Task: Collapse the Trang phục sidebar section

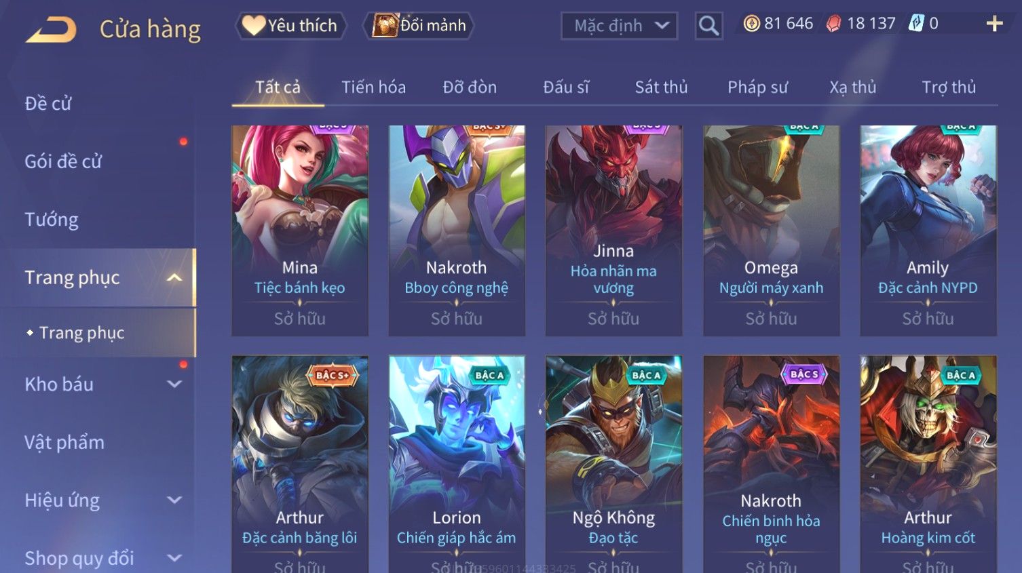Action: tap(174, 278)
